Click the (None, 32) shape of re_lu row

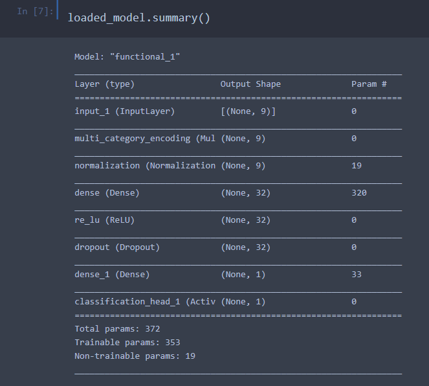point(245,220)
